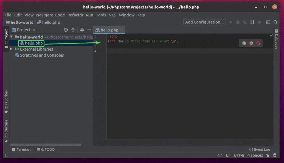The width and height of the screenshot is (284, 163).
Task: Open the Tools menu
Action: pos(101,15)
